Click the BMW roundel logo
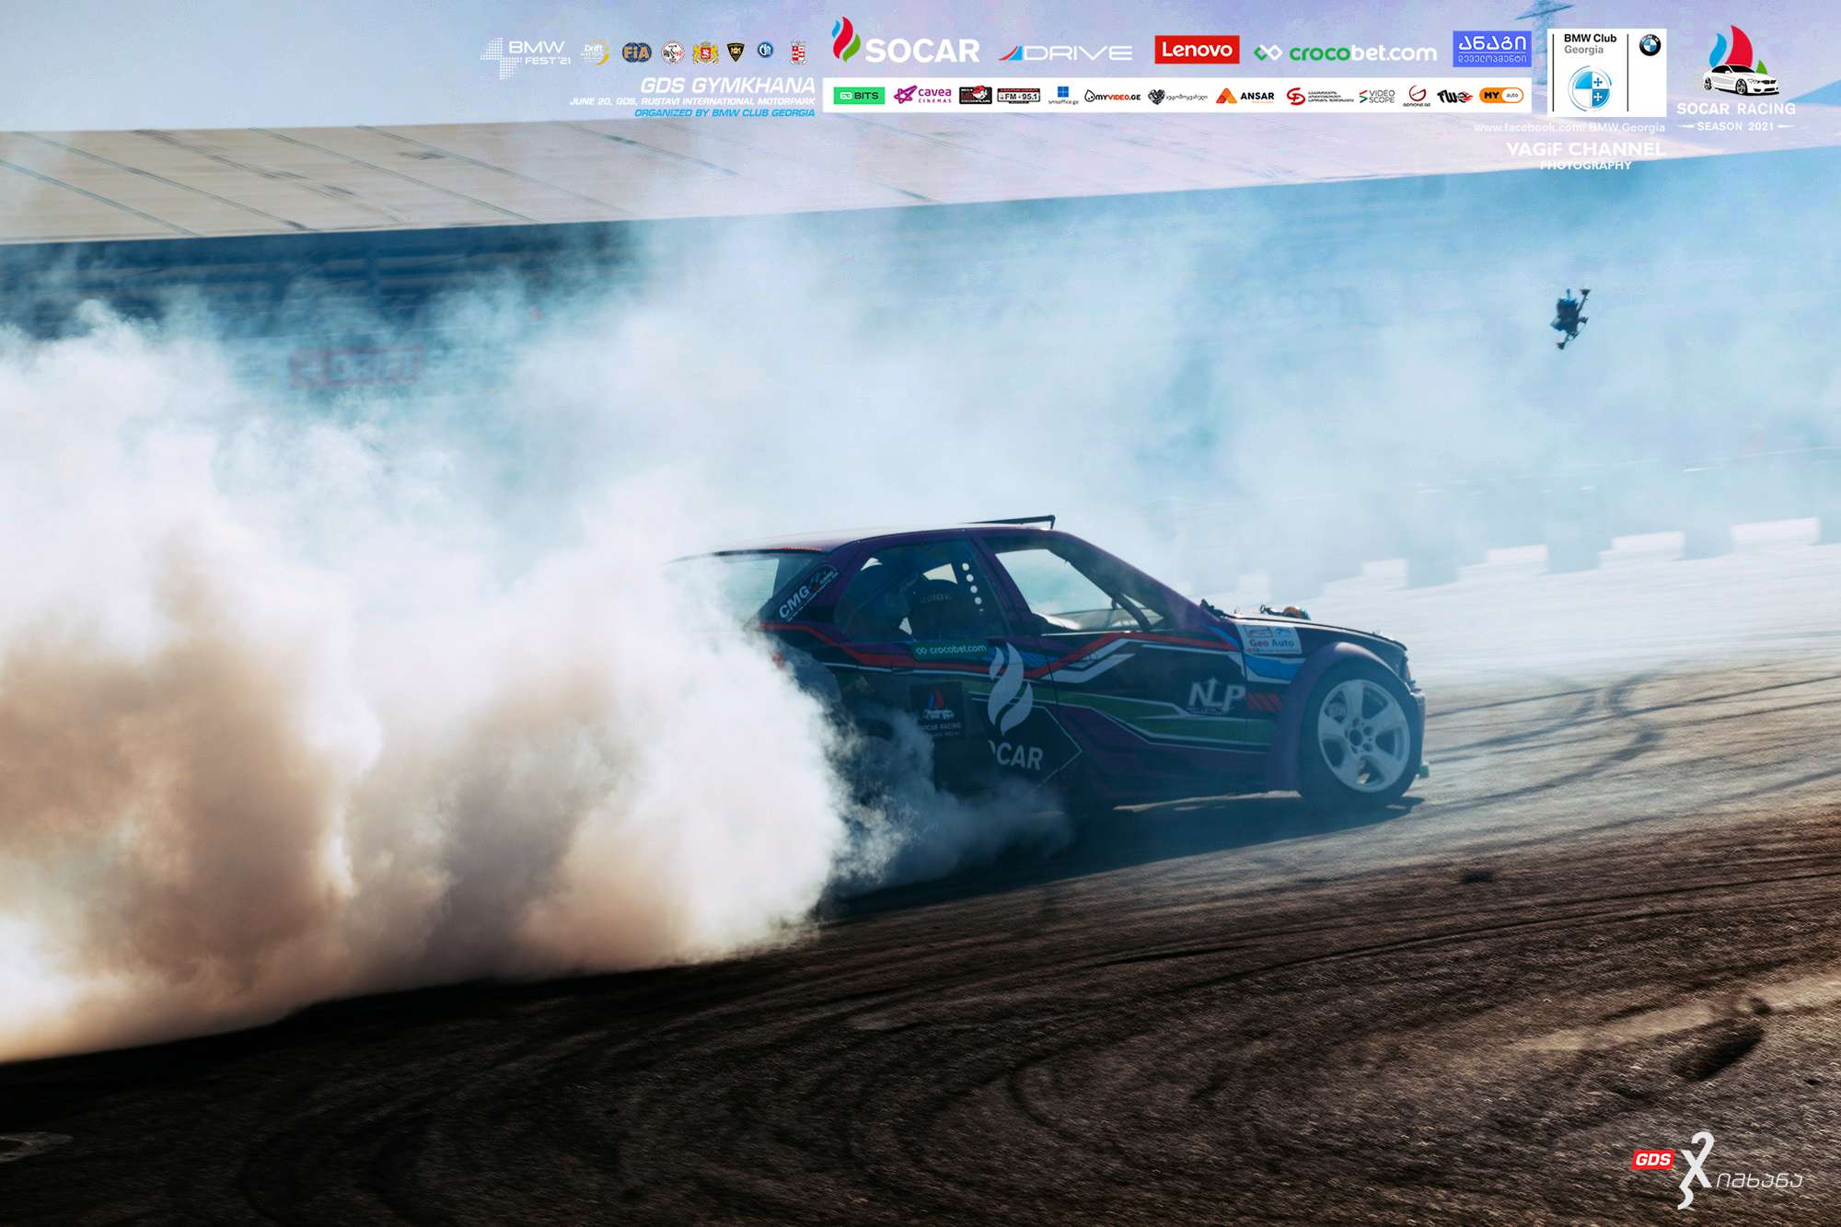This screenshot has width=1841, height=1227. (x=1650, y=45)
